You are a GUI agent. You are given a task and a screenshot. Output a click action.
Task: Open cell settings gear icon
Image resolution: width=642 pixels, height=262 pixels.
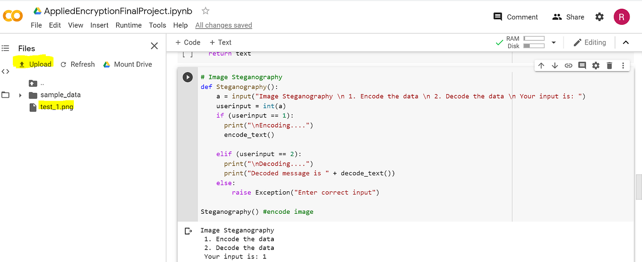(596, 66)
